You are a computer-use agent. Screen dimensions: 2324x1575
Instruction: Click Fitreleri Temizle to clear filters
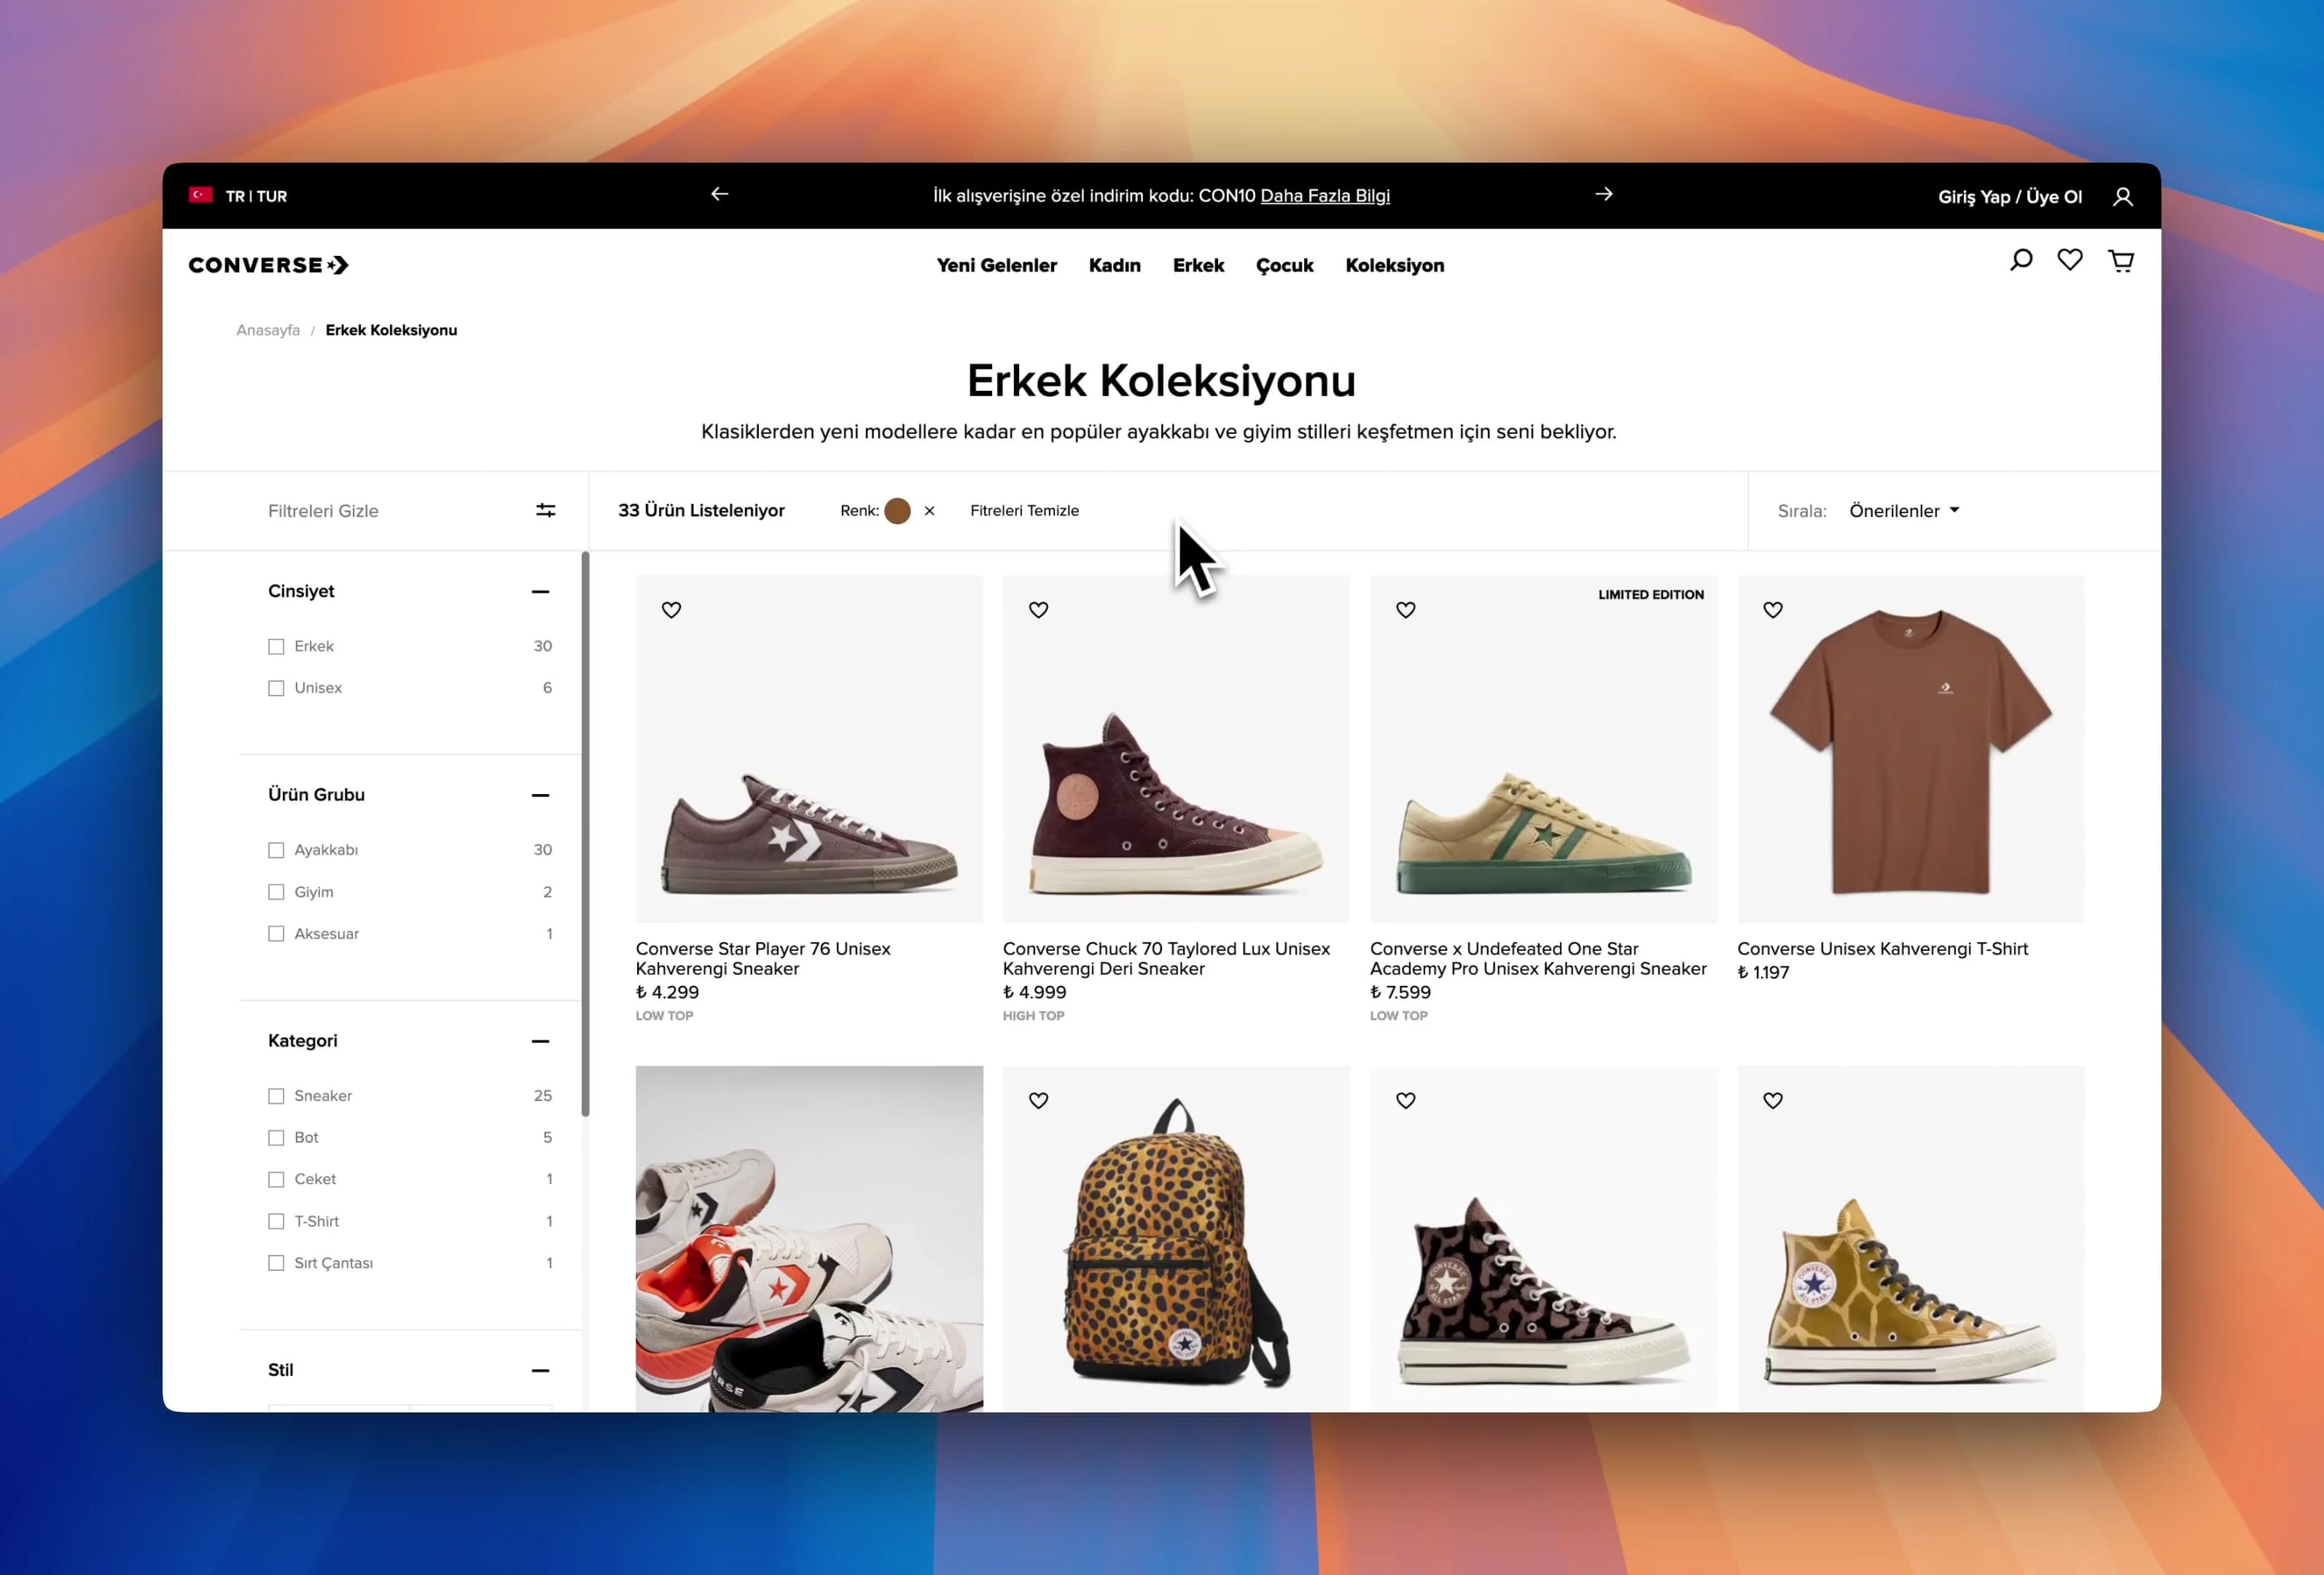pyautogui.click(x=1024, y=511)
